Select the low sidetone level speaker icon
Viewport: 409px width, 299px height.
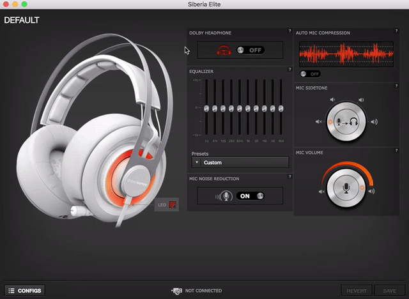(x=332, y=100)
